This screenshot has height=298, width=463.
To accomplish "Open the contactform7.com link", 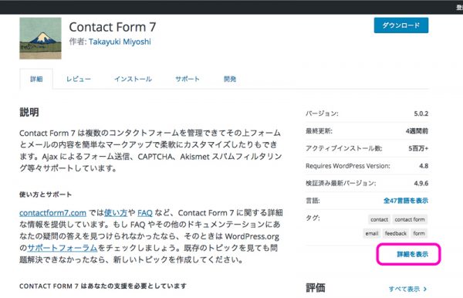I will [x=52, y=212].
